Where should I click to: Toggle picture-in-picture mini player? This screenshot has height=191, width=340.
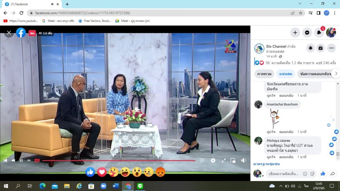click(x=233, y=160)
